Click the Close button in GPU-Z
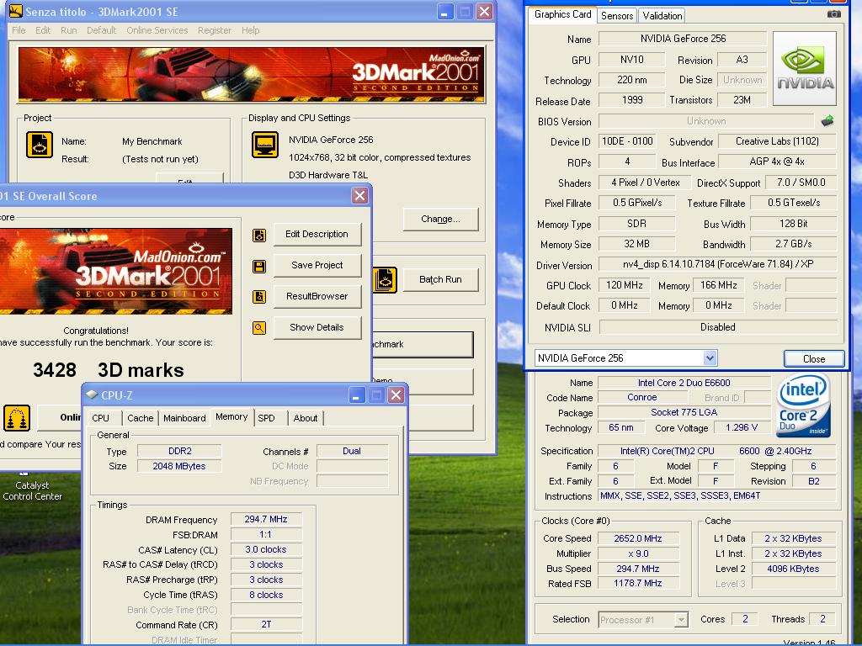This screenshot has width=862, height=646. pyautogui.click(x=814, y=358)
